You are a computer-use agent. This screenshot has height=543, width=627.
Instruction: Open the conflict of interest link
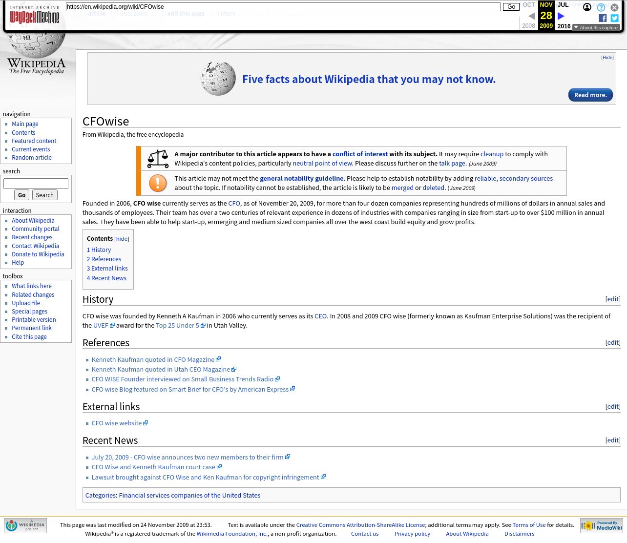(360, 154)
